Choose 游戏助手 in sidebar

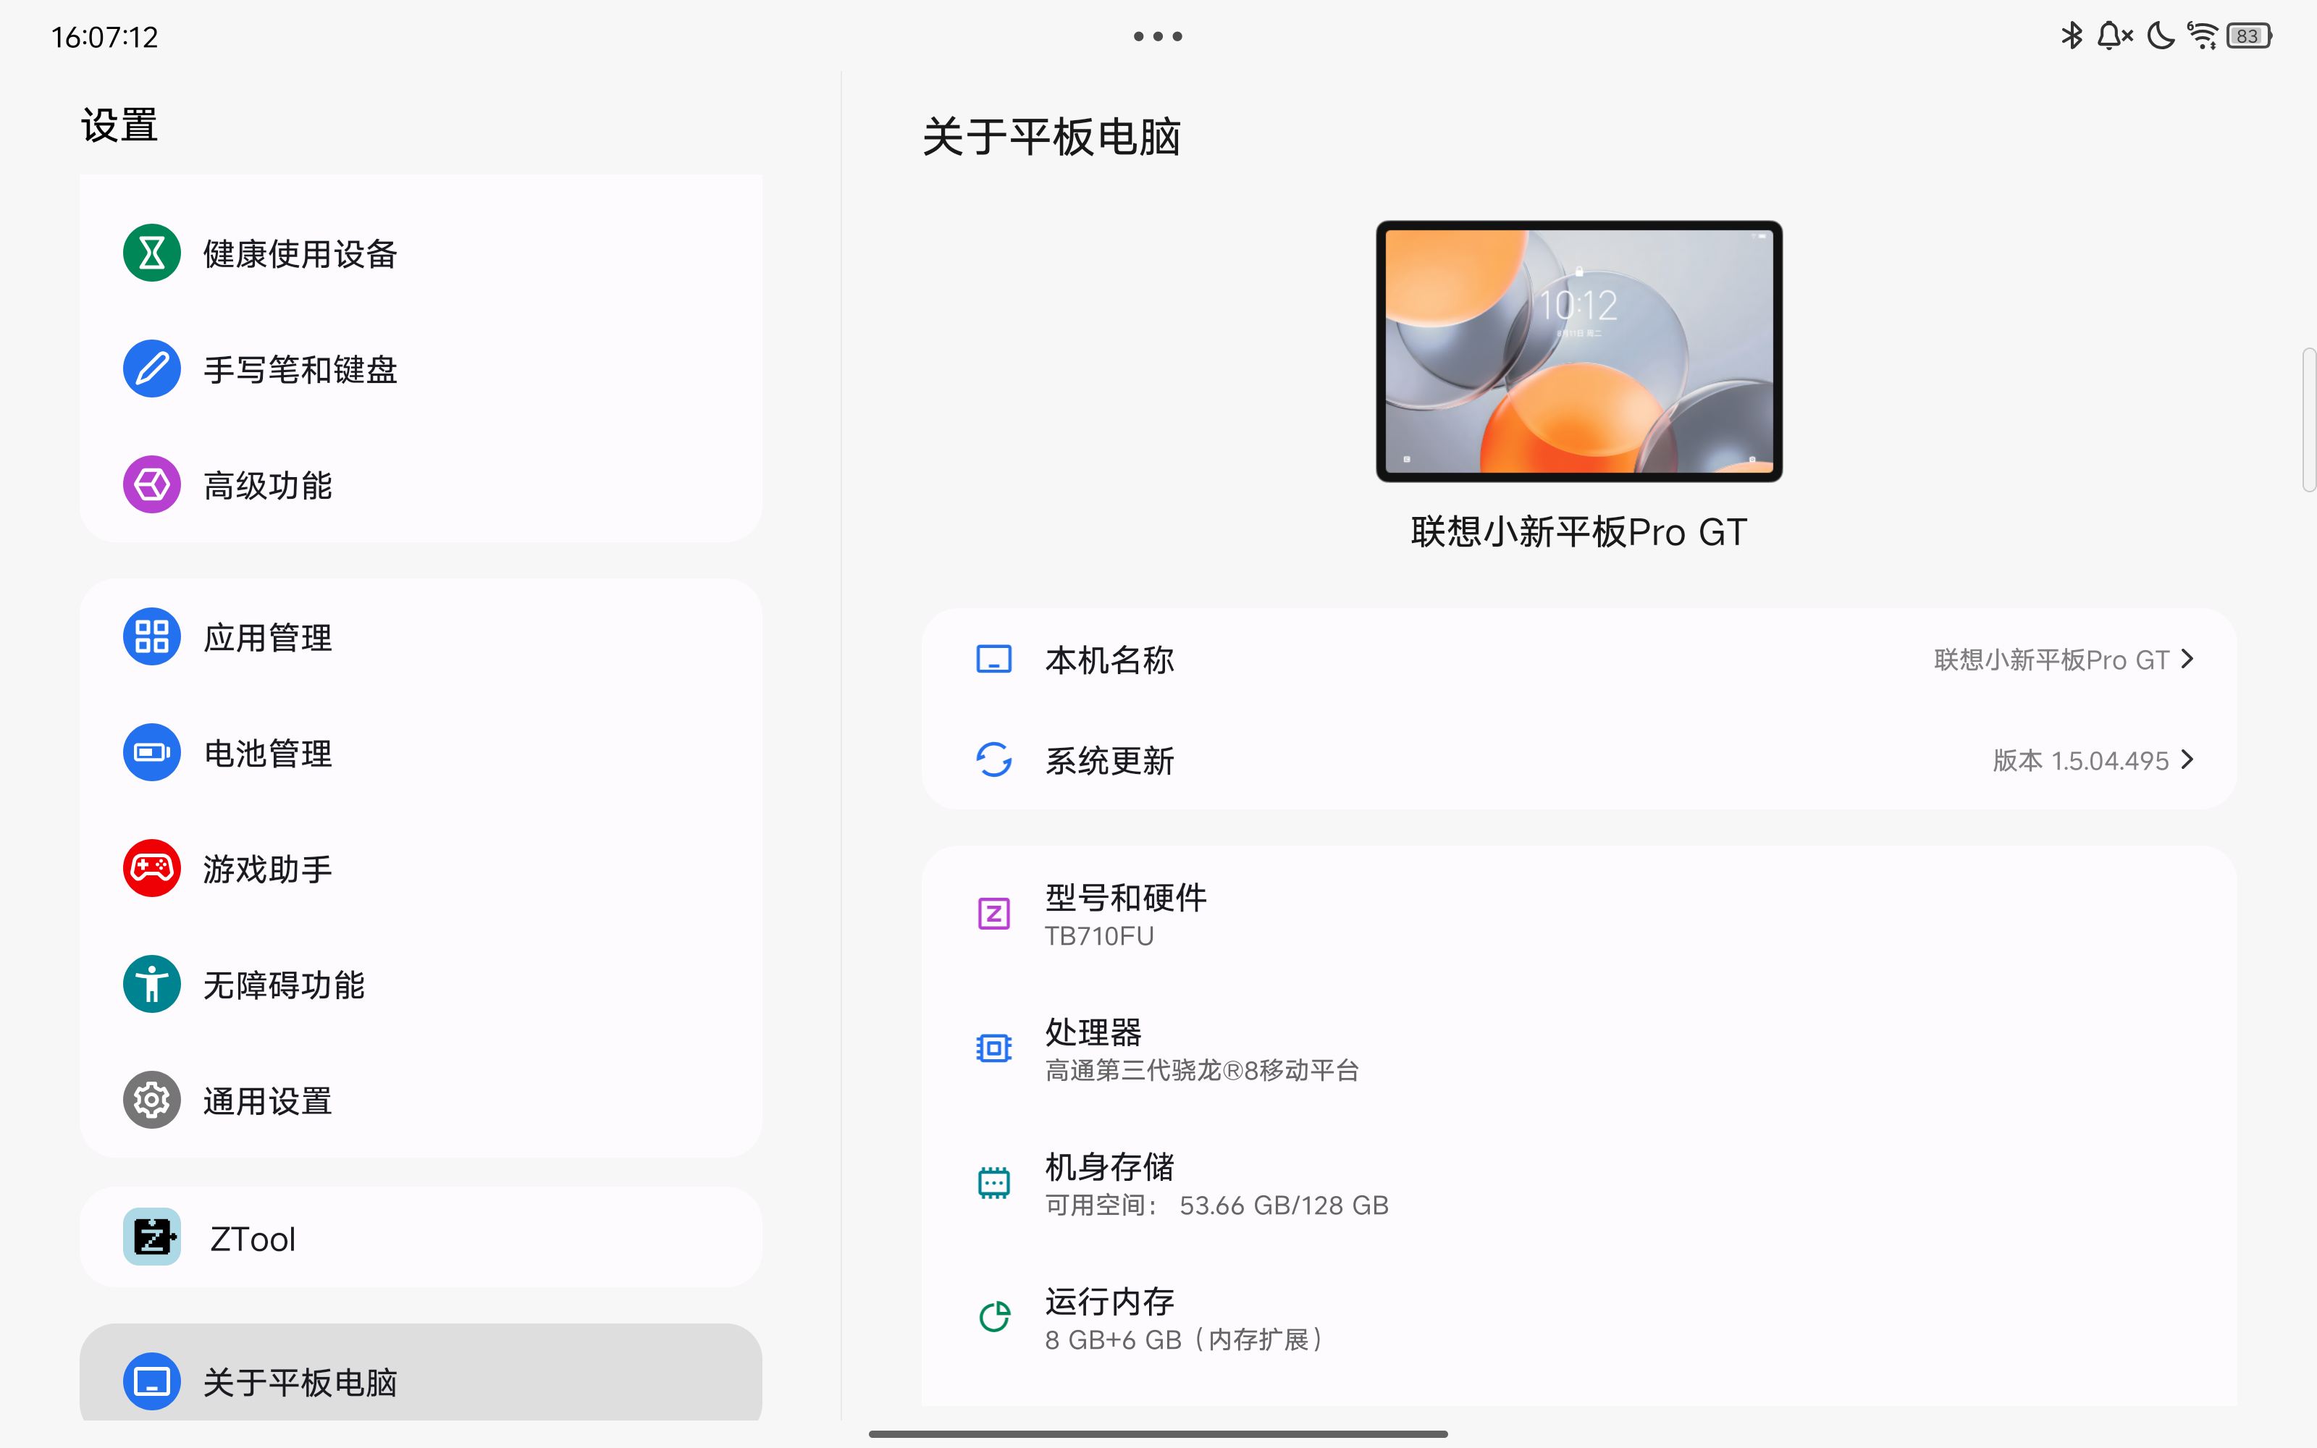pyautogui.click(x=421, y=869)
